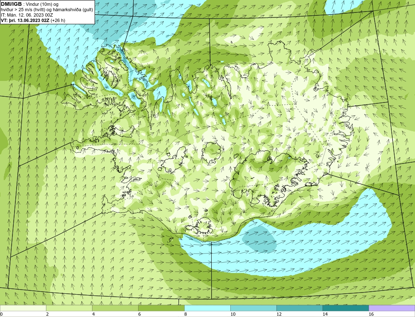Click the legend label '2'
The width and height of the screenshot is (415, 317).
point(47,314)
